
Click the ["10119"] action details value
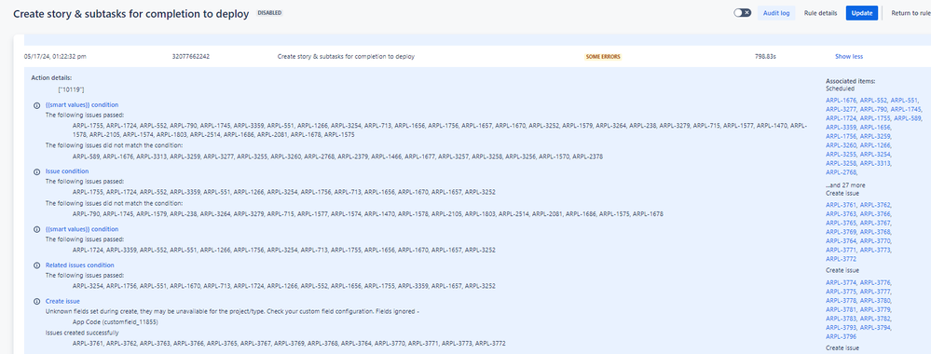click(x=71, y=89)
